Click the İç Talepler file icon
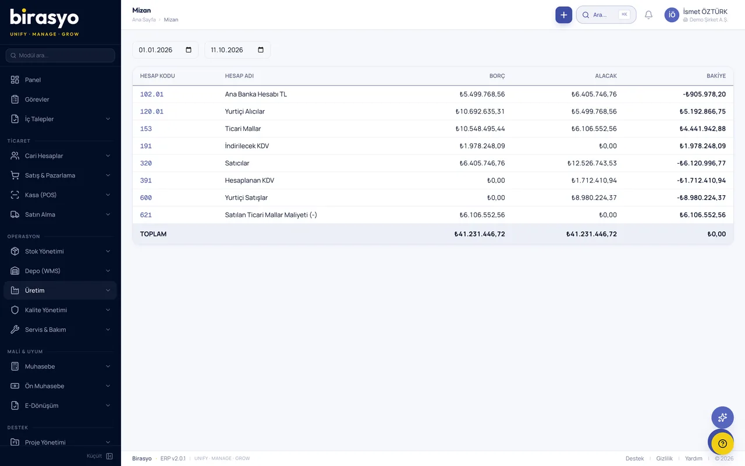The image size is (745, 466). [15, 119]
